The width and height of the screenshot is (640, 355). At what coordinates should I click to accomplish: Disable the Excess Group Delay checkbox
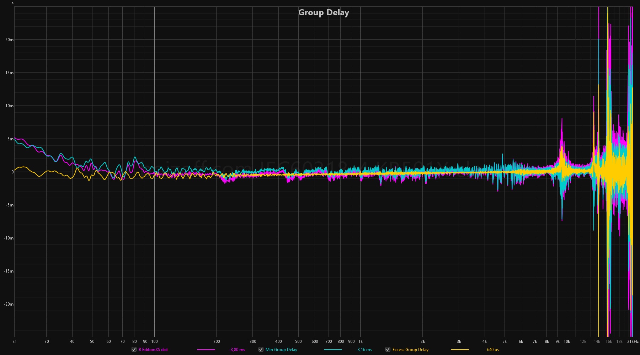point(388,349)
